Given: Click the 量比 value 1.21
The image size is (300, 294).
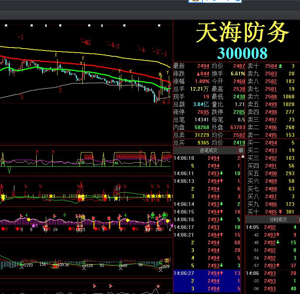Looking at the screenshot, I should tap(240, 104).
